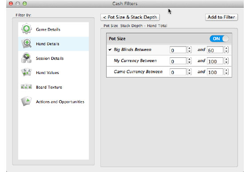Screen dimensions: 250x172
Task: Click the Game Currency minimum stepper arrows
Action: click(x=189, y=72)
